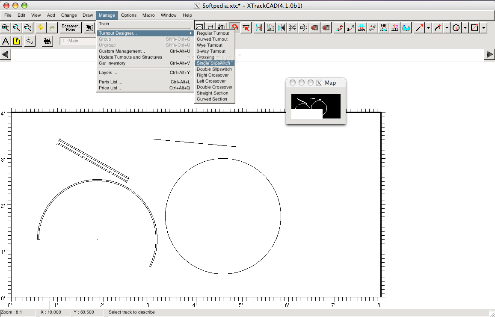Viewport: 495px width, 317px height.
Task: Choose Update Turnouts and Structures
Action: pos(145,57)
